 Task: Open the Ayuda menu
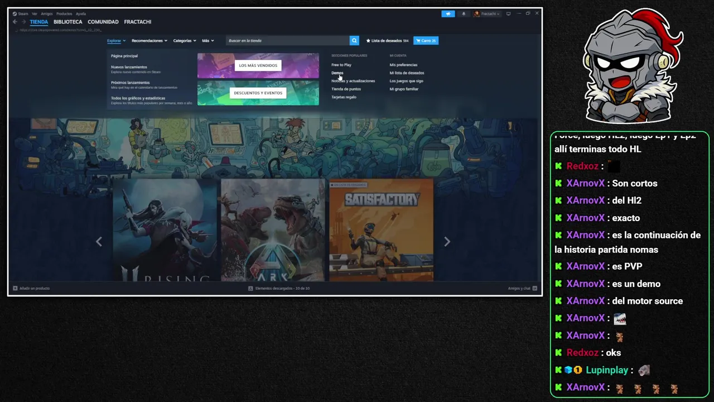[x=81, y=14]
